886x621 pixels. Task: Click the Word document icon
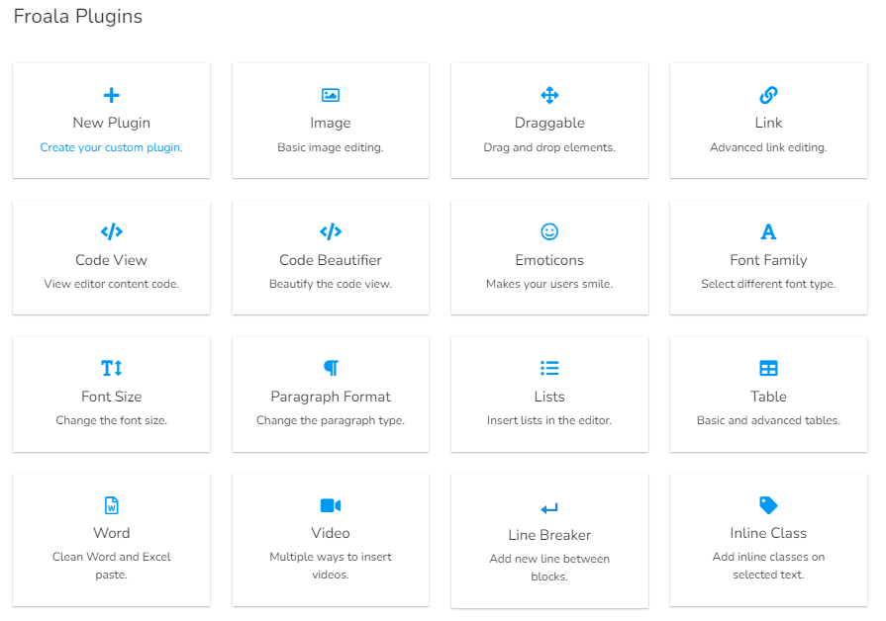pyautogui.click(x=111, y=505)
